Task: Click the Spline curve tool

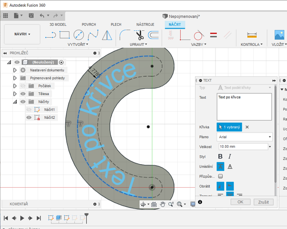Action: tap(93, 35)
